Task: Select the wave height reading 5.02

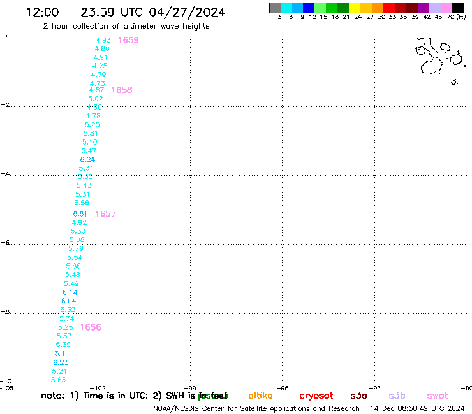Action: (96, 99)
